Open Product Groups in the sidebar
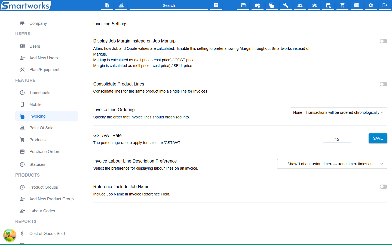This screenshot has height=245, width=392. point(47,187)
